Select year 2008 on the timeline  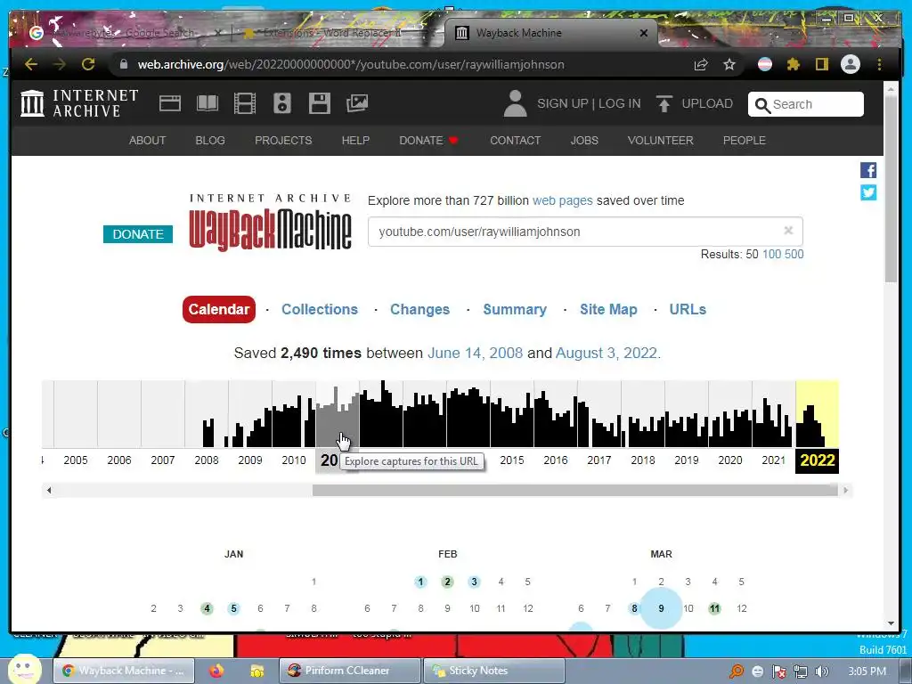(x=207, y=460)
